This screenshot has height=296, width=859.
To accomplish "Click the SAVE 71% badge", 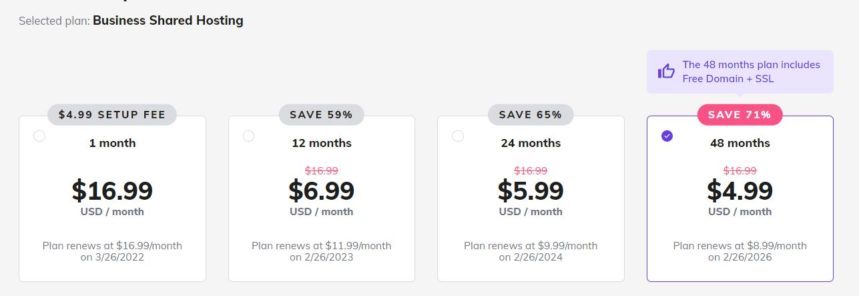I will [x=740, y=114].
